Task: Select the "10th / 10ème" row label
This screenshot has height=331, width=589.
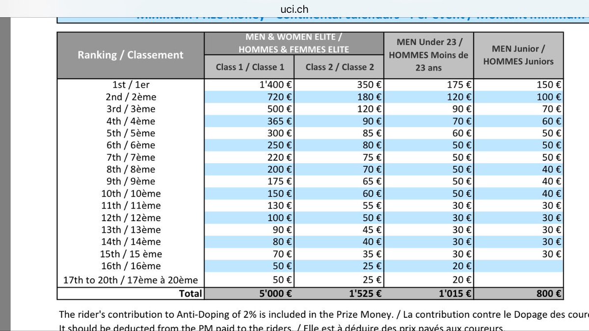Action: tap(131, 194)
